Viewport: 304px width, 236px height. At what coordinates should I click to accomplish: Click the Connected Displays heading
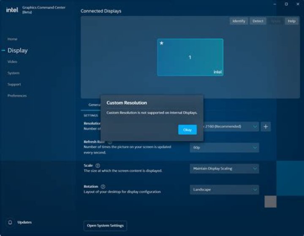[x=101, y=11]
